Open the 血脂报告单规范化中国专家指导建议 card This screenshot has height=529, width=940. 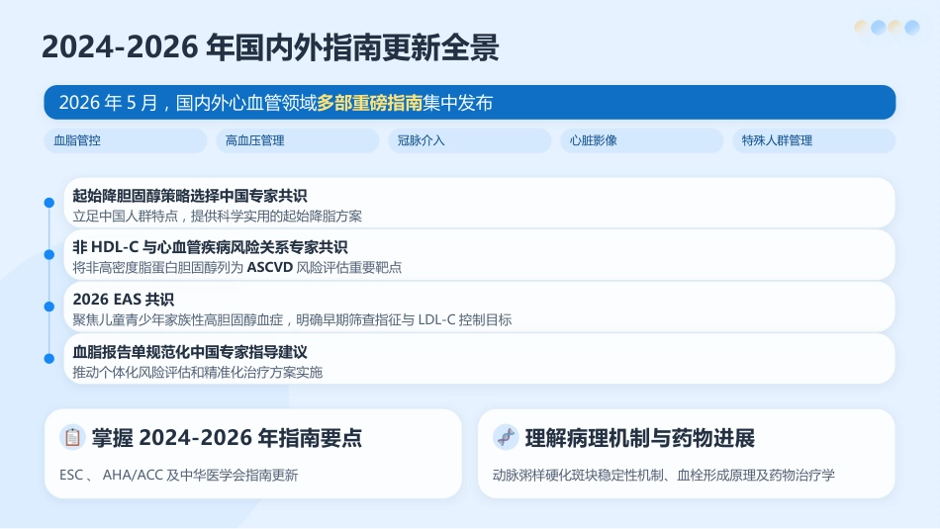pos(480,359)
